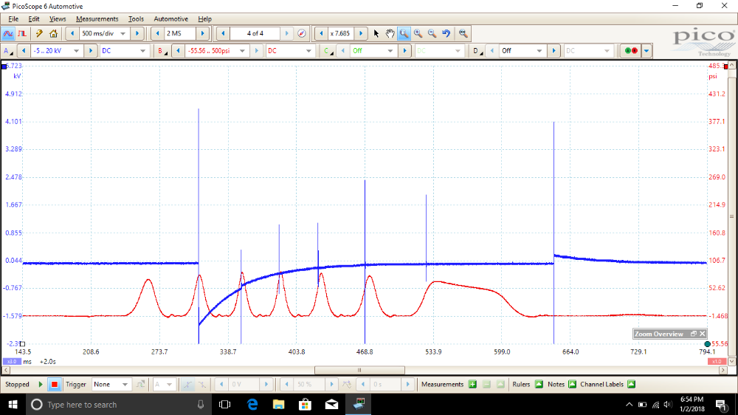Decrease Channel A range arrow
The image size is (738, 415).
(x=24, y=51)
